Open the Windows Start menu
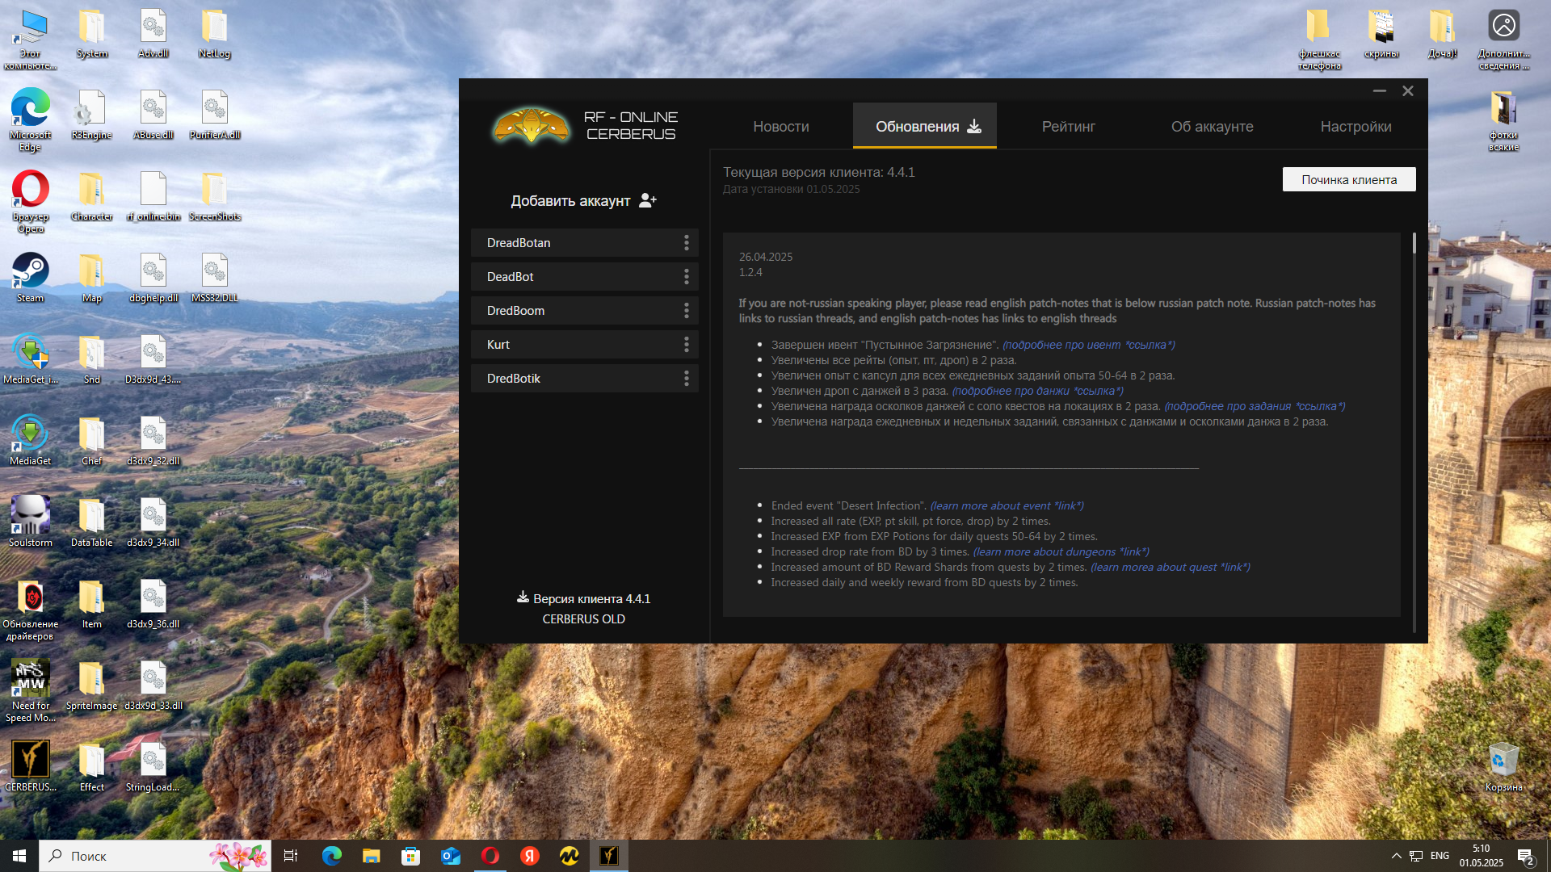The height and width of the screenshot is (872, 1551). pos(19,856)
